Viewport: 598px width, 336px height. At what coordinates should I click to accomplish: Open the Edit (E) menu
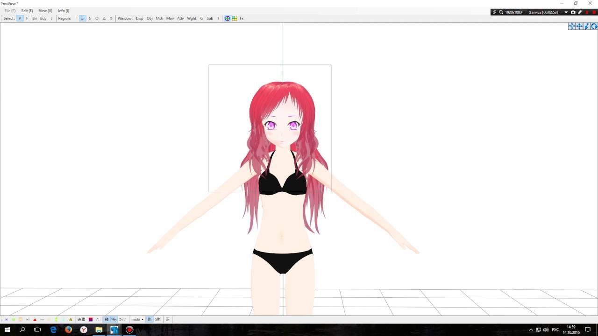pos(27,11)
